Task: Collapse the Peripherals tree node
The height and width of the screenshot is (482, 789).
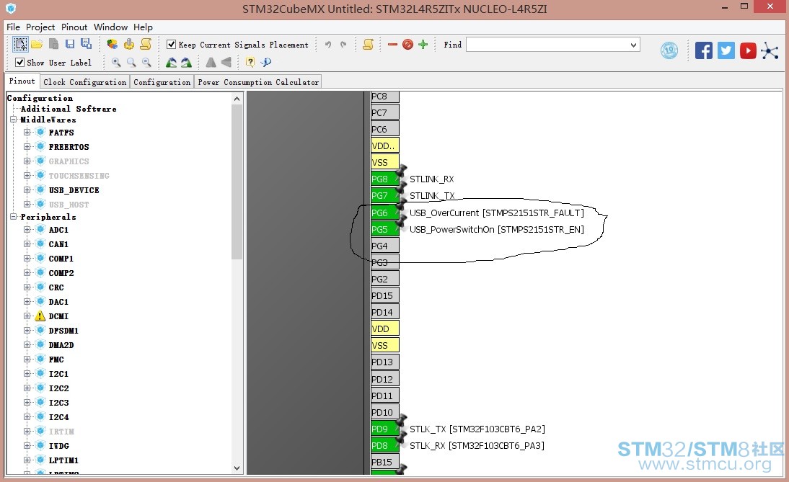Action: (x=14, y=217)
